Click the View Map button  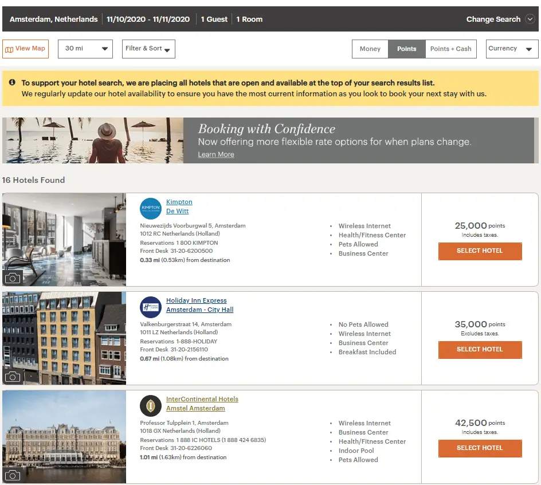click(x=25, y=49)
